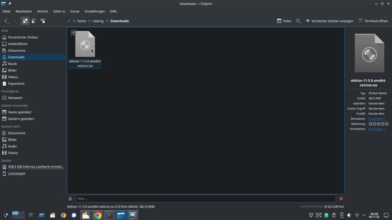This screenshot has height=220, width=392.
Task: Switch to the Dolphin window in the taskbar
Action: click(121, 215)
